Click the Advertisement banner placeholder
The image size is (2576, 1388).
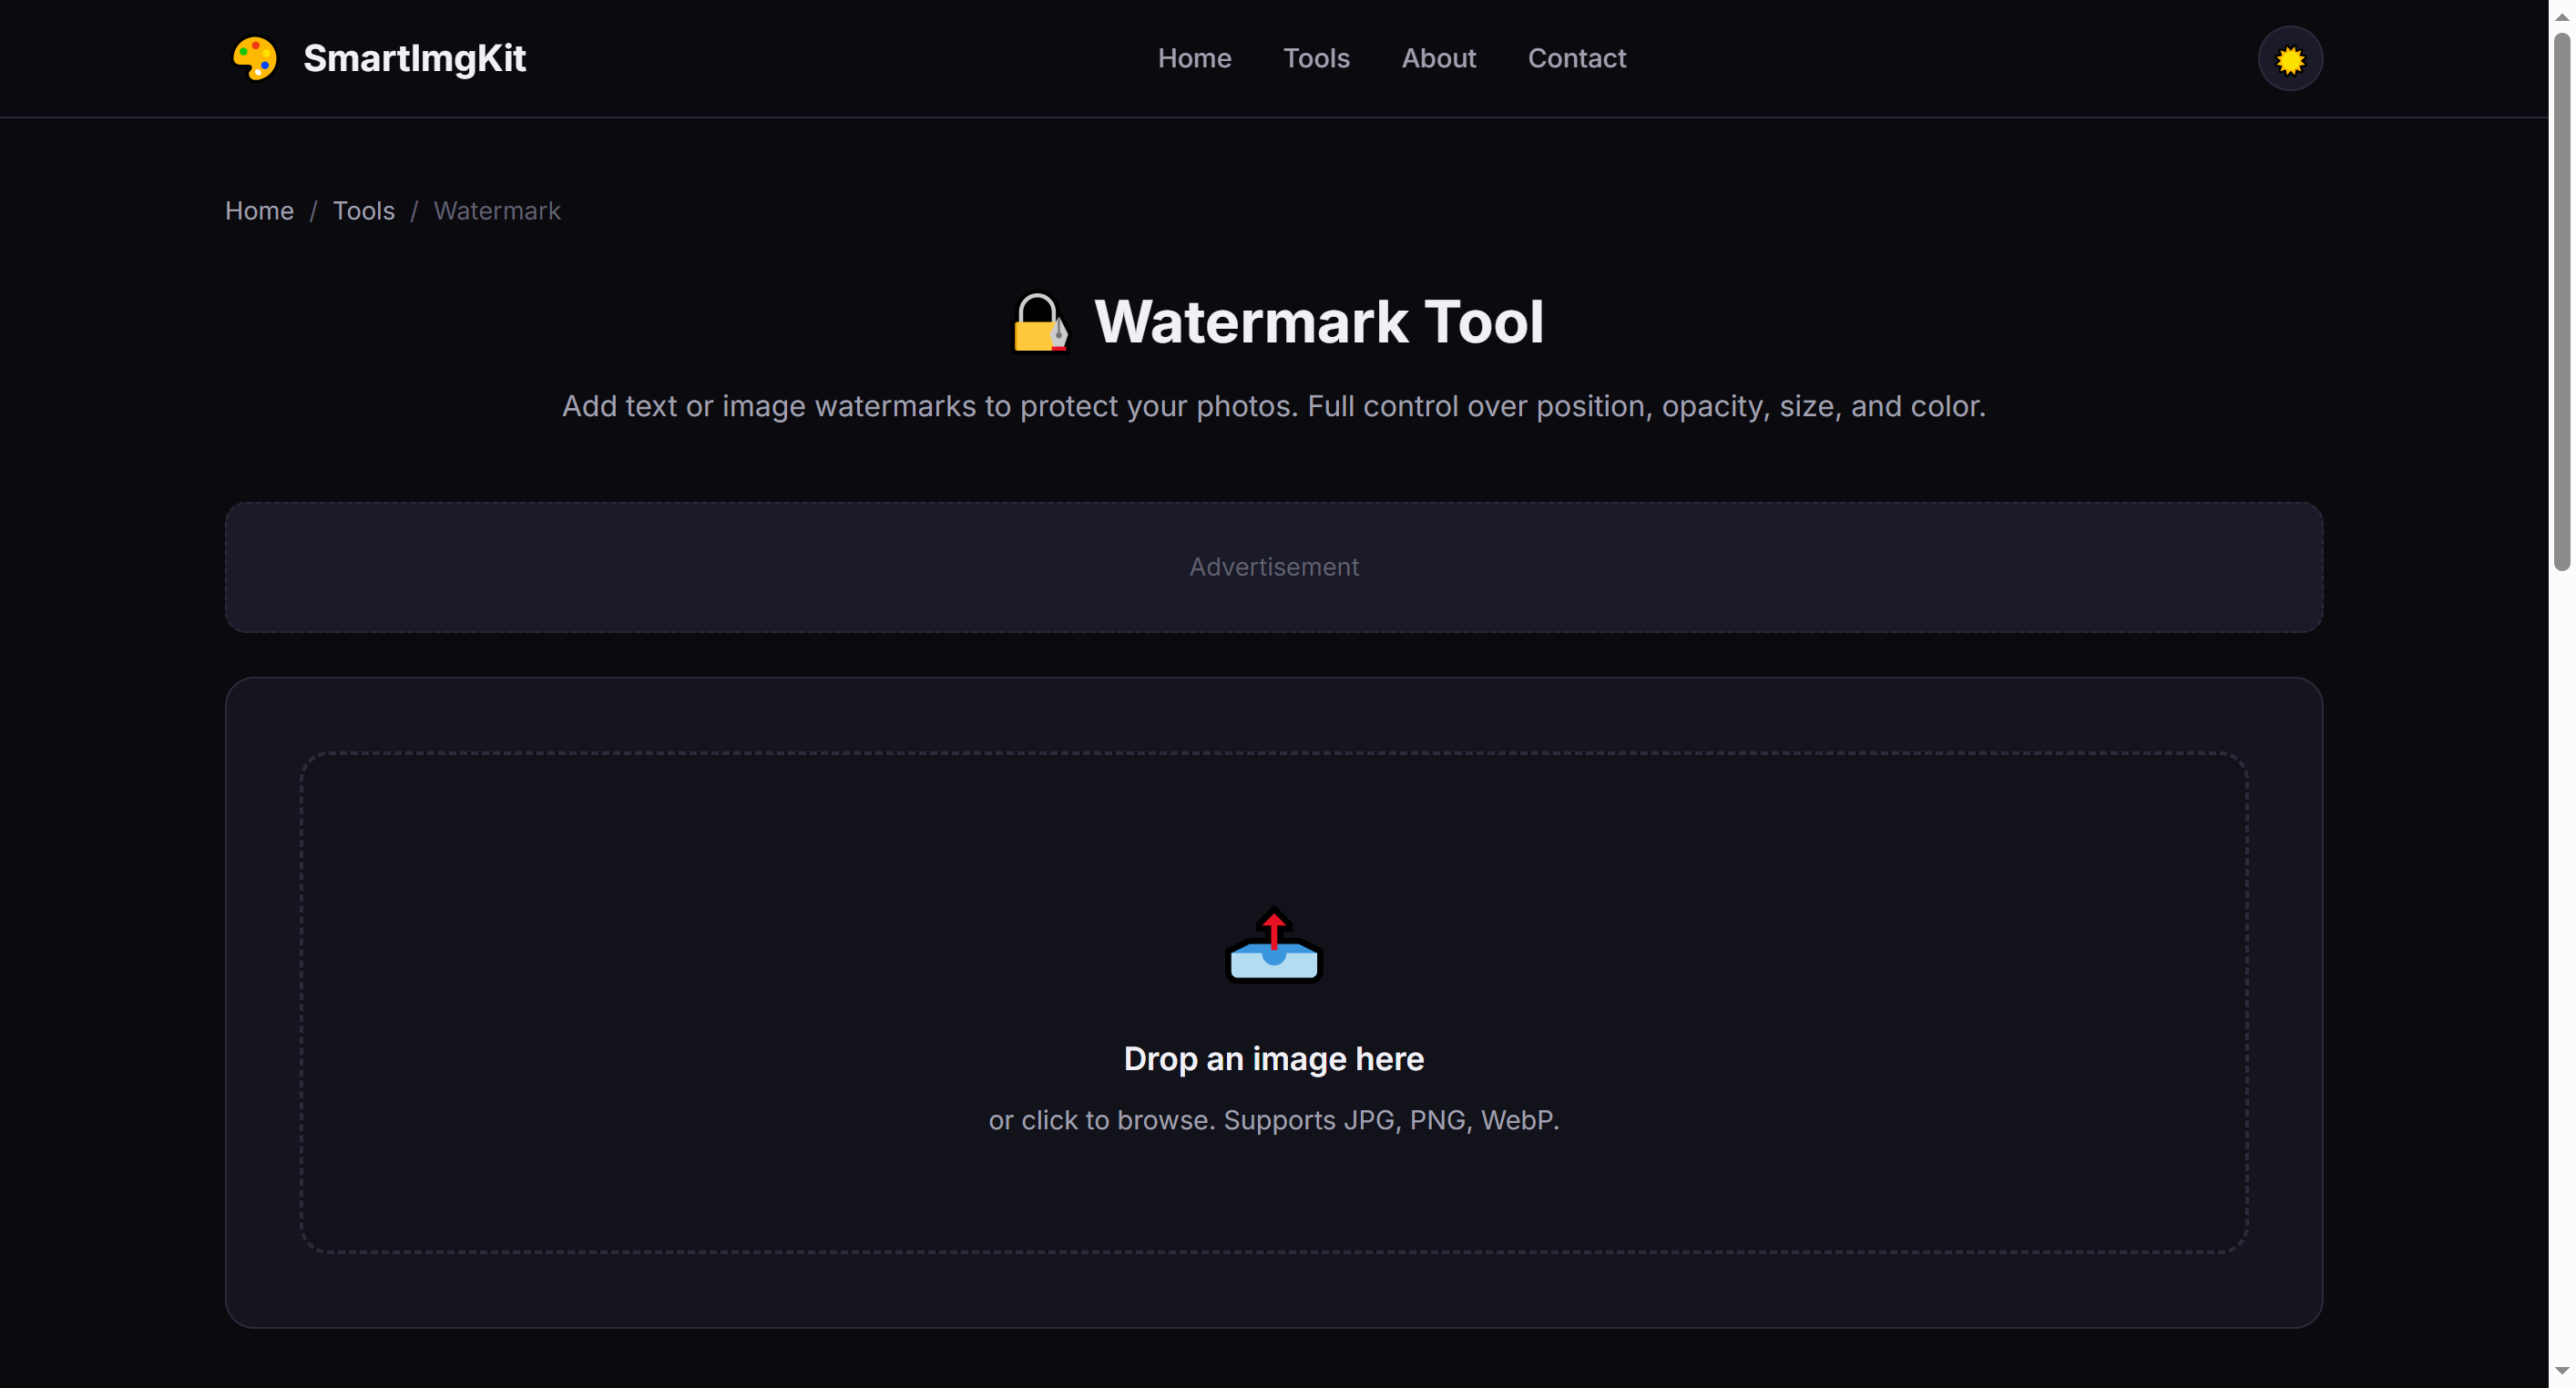pyautogui.click(x=1274, y=567)
